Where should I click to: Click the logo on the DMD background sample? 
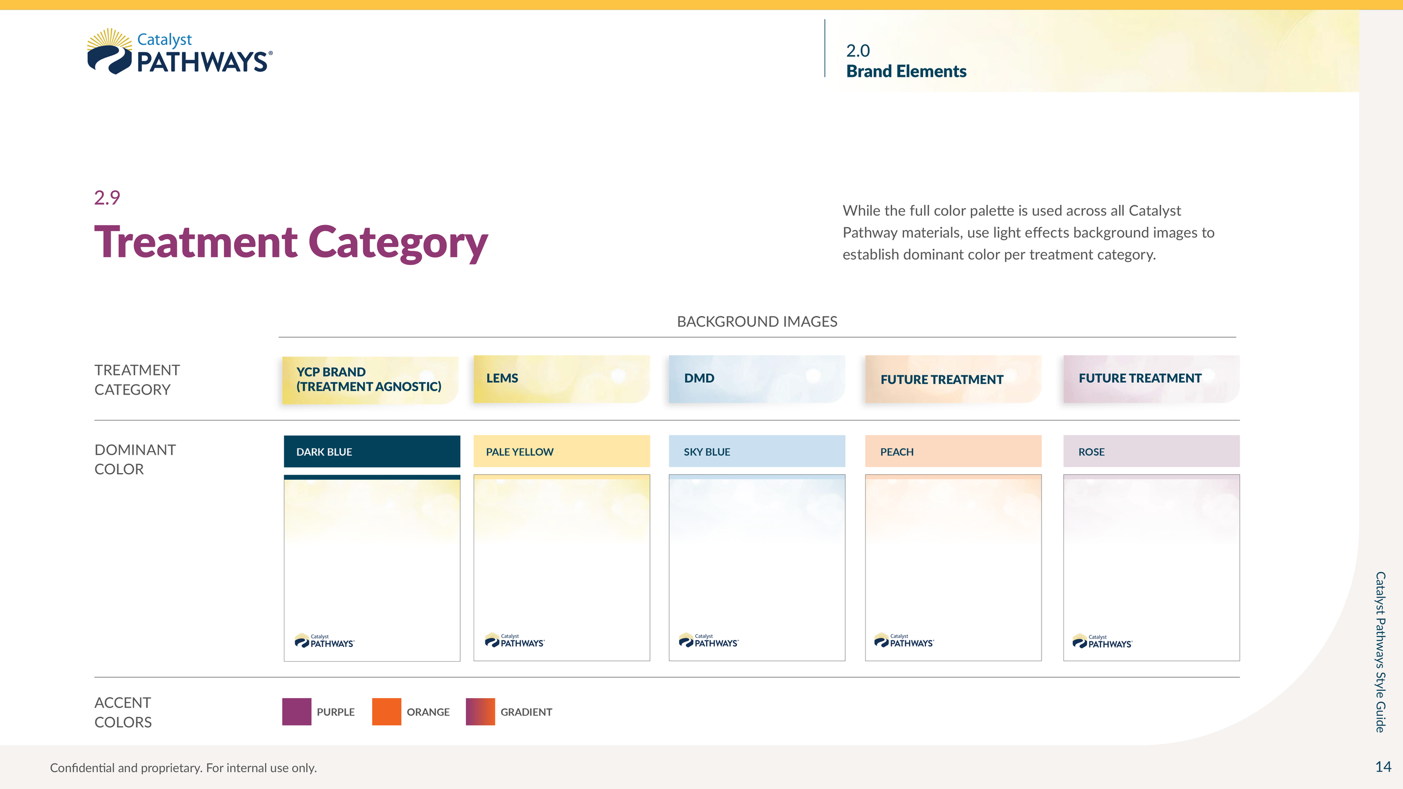point(709,640)
